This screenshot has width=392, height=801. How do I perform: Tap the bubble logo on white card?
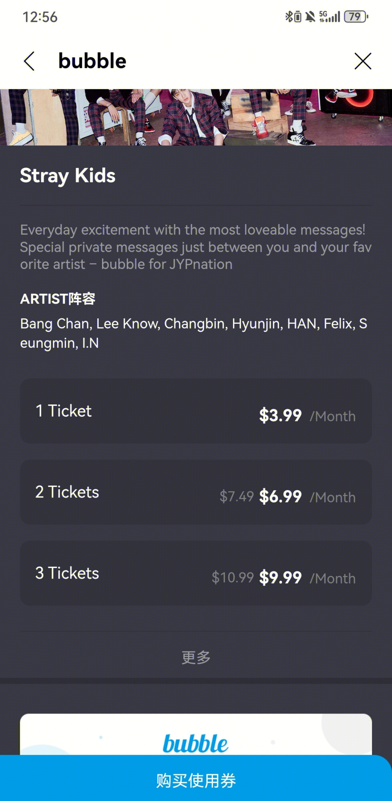(196, 743)
